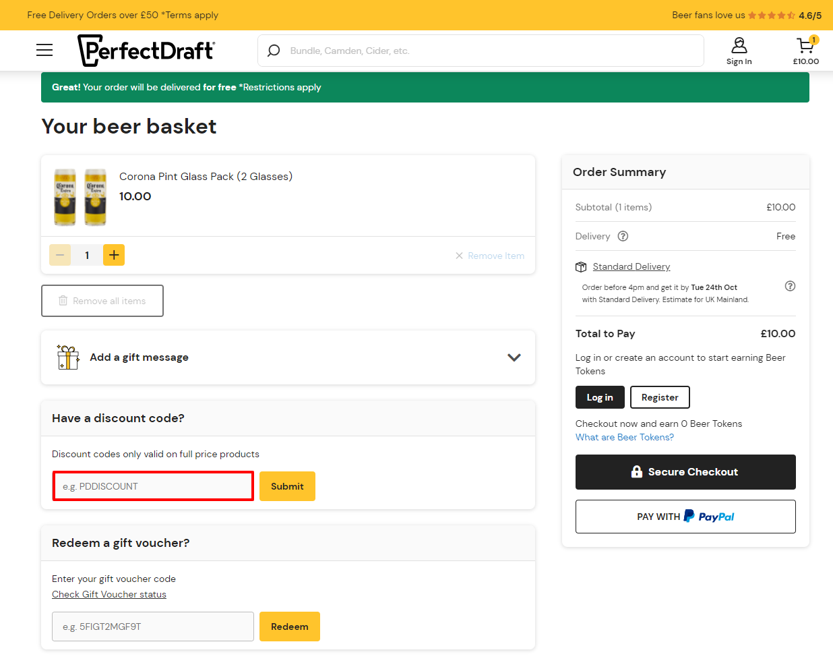
Task: Click the Standard Delivery package icon
Action: click(581, 266)
